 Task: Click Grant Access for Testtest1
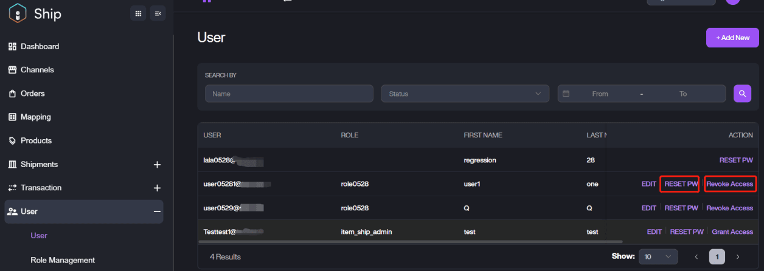click(x=732, y=232)
